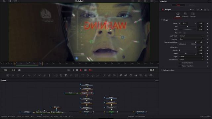Enable the Invert Transform checkbox
The width and height of the screenshot is (212, 119).
tap(180, 63)
